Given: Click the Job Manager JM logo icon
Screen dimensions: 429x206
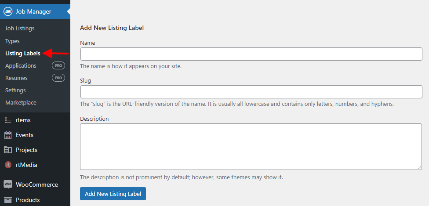Looking at the screenshot, I should [x=8, y=11].
